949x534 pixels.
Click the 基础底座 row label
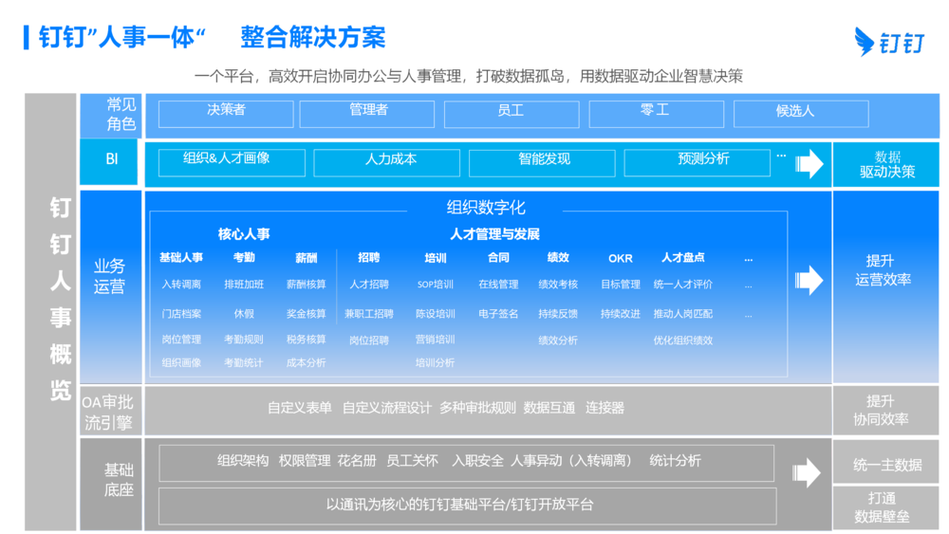point(111,484)
